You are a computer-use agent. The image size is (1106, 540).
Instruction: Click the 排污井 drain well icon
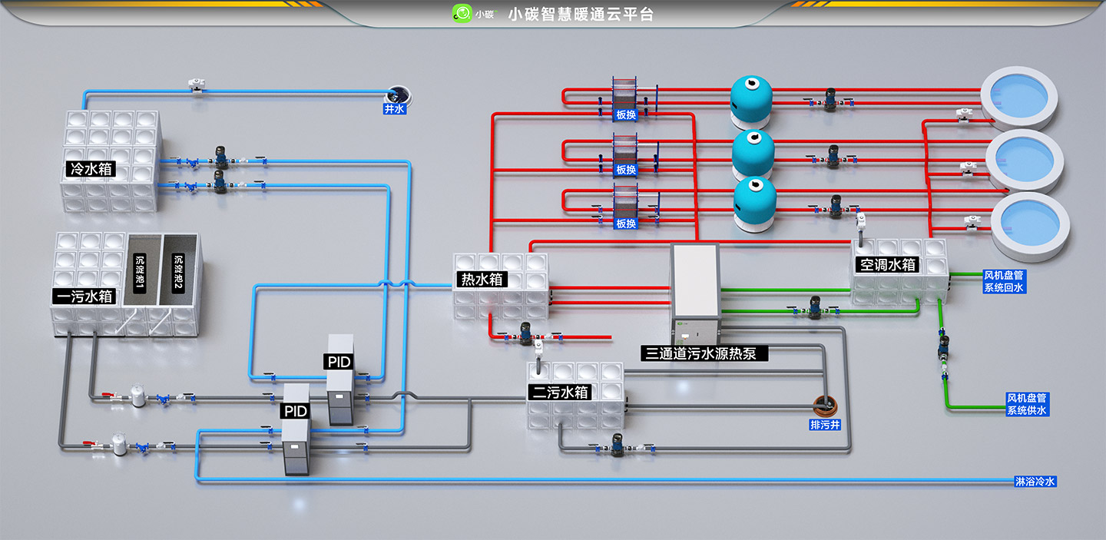click(826, 403)
